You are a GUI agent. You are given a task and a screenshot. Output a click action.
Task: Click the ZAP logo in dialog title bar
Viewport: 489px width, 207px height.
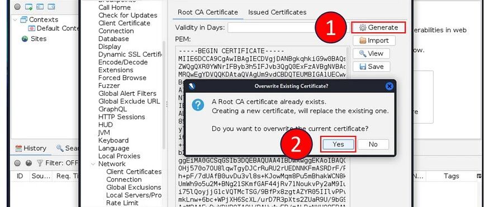pos(192,86)
